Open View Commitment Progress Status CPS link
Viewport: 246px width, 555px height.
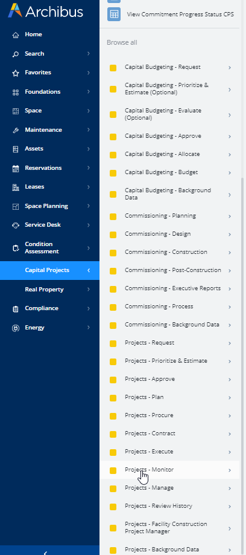pyautogui.click(x=180, y=15)
